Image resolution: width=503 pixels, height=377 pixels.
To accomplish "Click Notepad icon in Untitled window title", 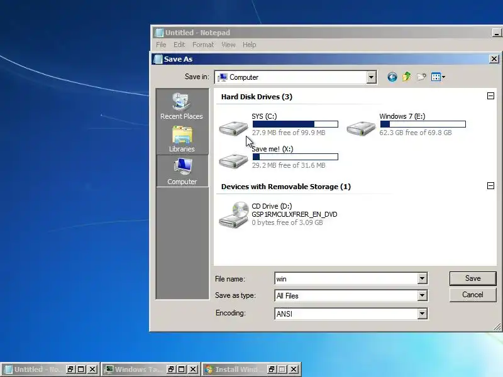I will coord(159,33).
